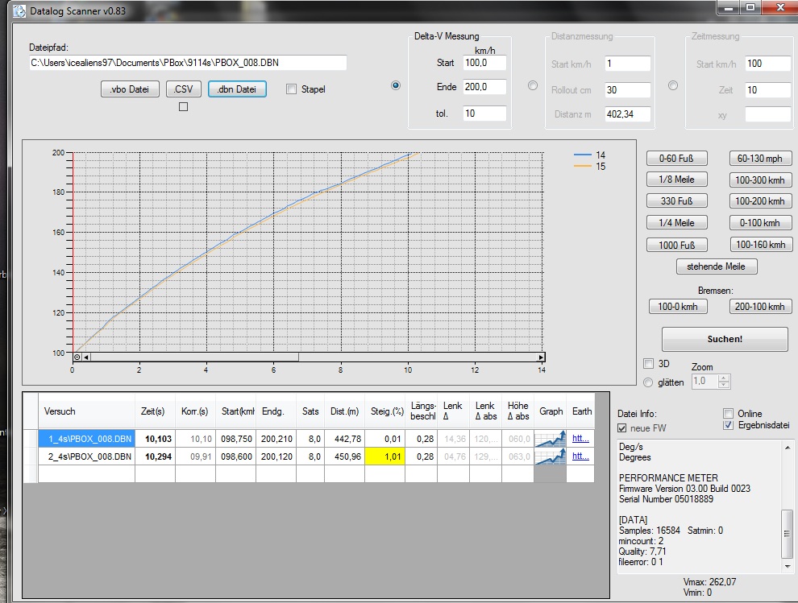Click the 0-100 kmh preset button
Screen dimensions: 798x603
click(760, 223)
